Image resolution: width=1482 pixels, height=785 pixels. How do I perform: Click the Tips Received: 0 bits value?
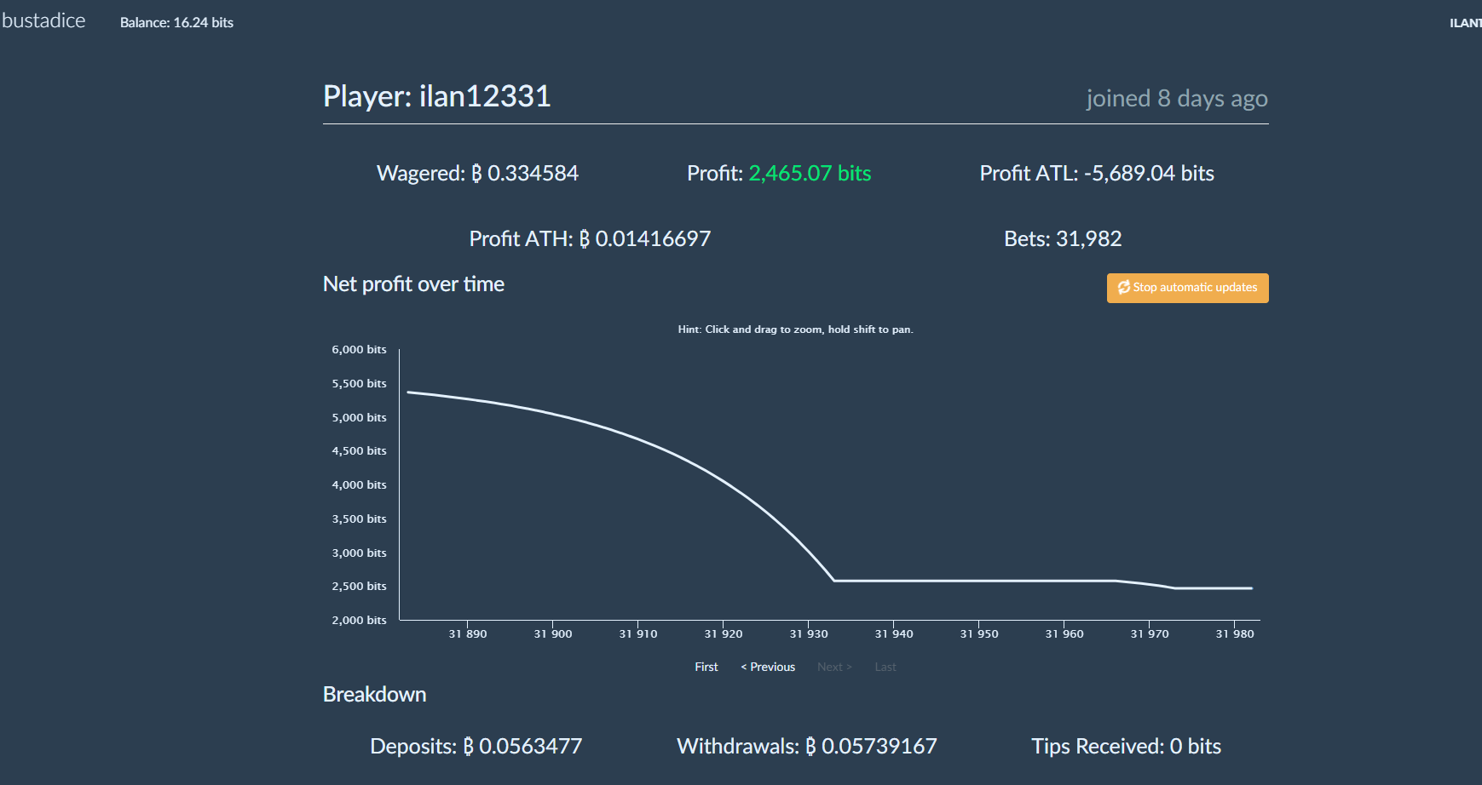1126,747
